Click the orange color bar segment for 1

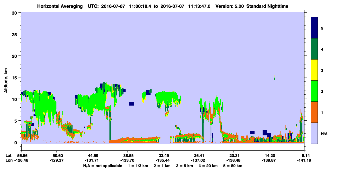pos(314,112)
